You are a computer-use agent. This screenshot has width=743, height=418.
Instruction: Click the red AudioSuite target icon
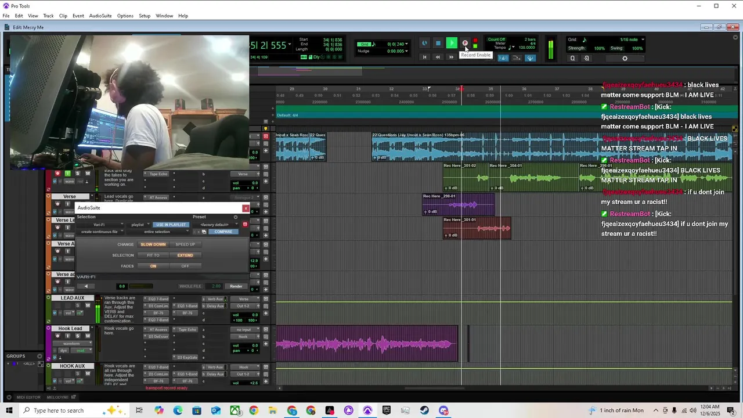245,225
